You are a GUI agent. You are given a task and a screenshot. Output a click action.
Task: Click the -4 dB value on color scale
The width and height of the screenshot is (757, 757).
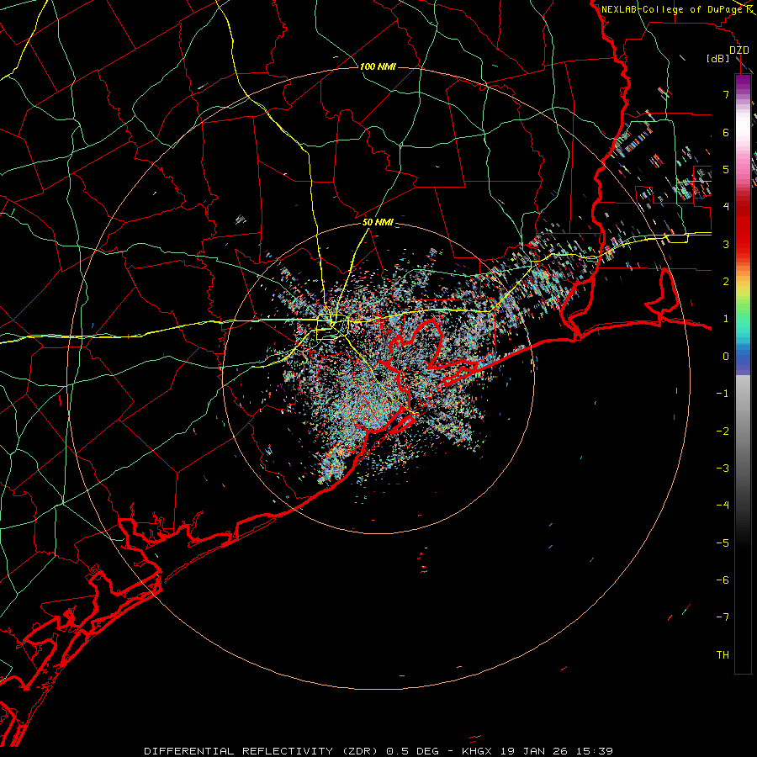pyautogui.click(x=723, y=506)
